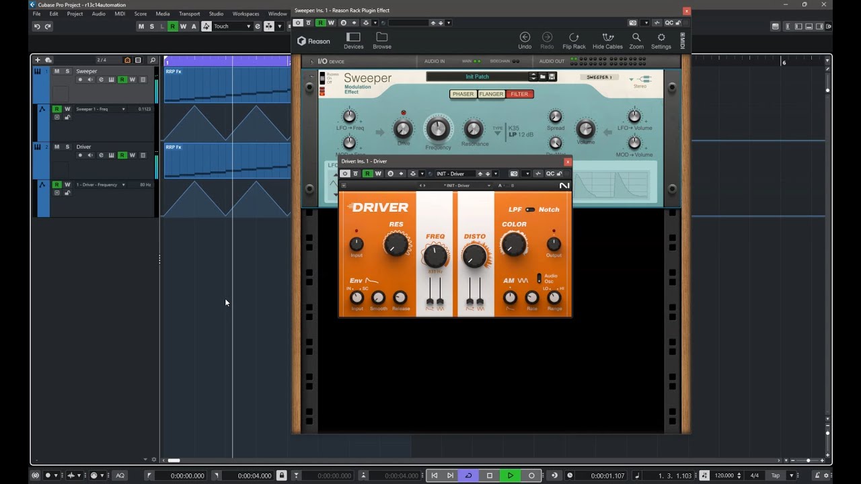Image resolution: width=861 pixels, height=484 pixels.
Task: Hide Cables in Reason rack
Action: 607,40
